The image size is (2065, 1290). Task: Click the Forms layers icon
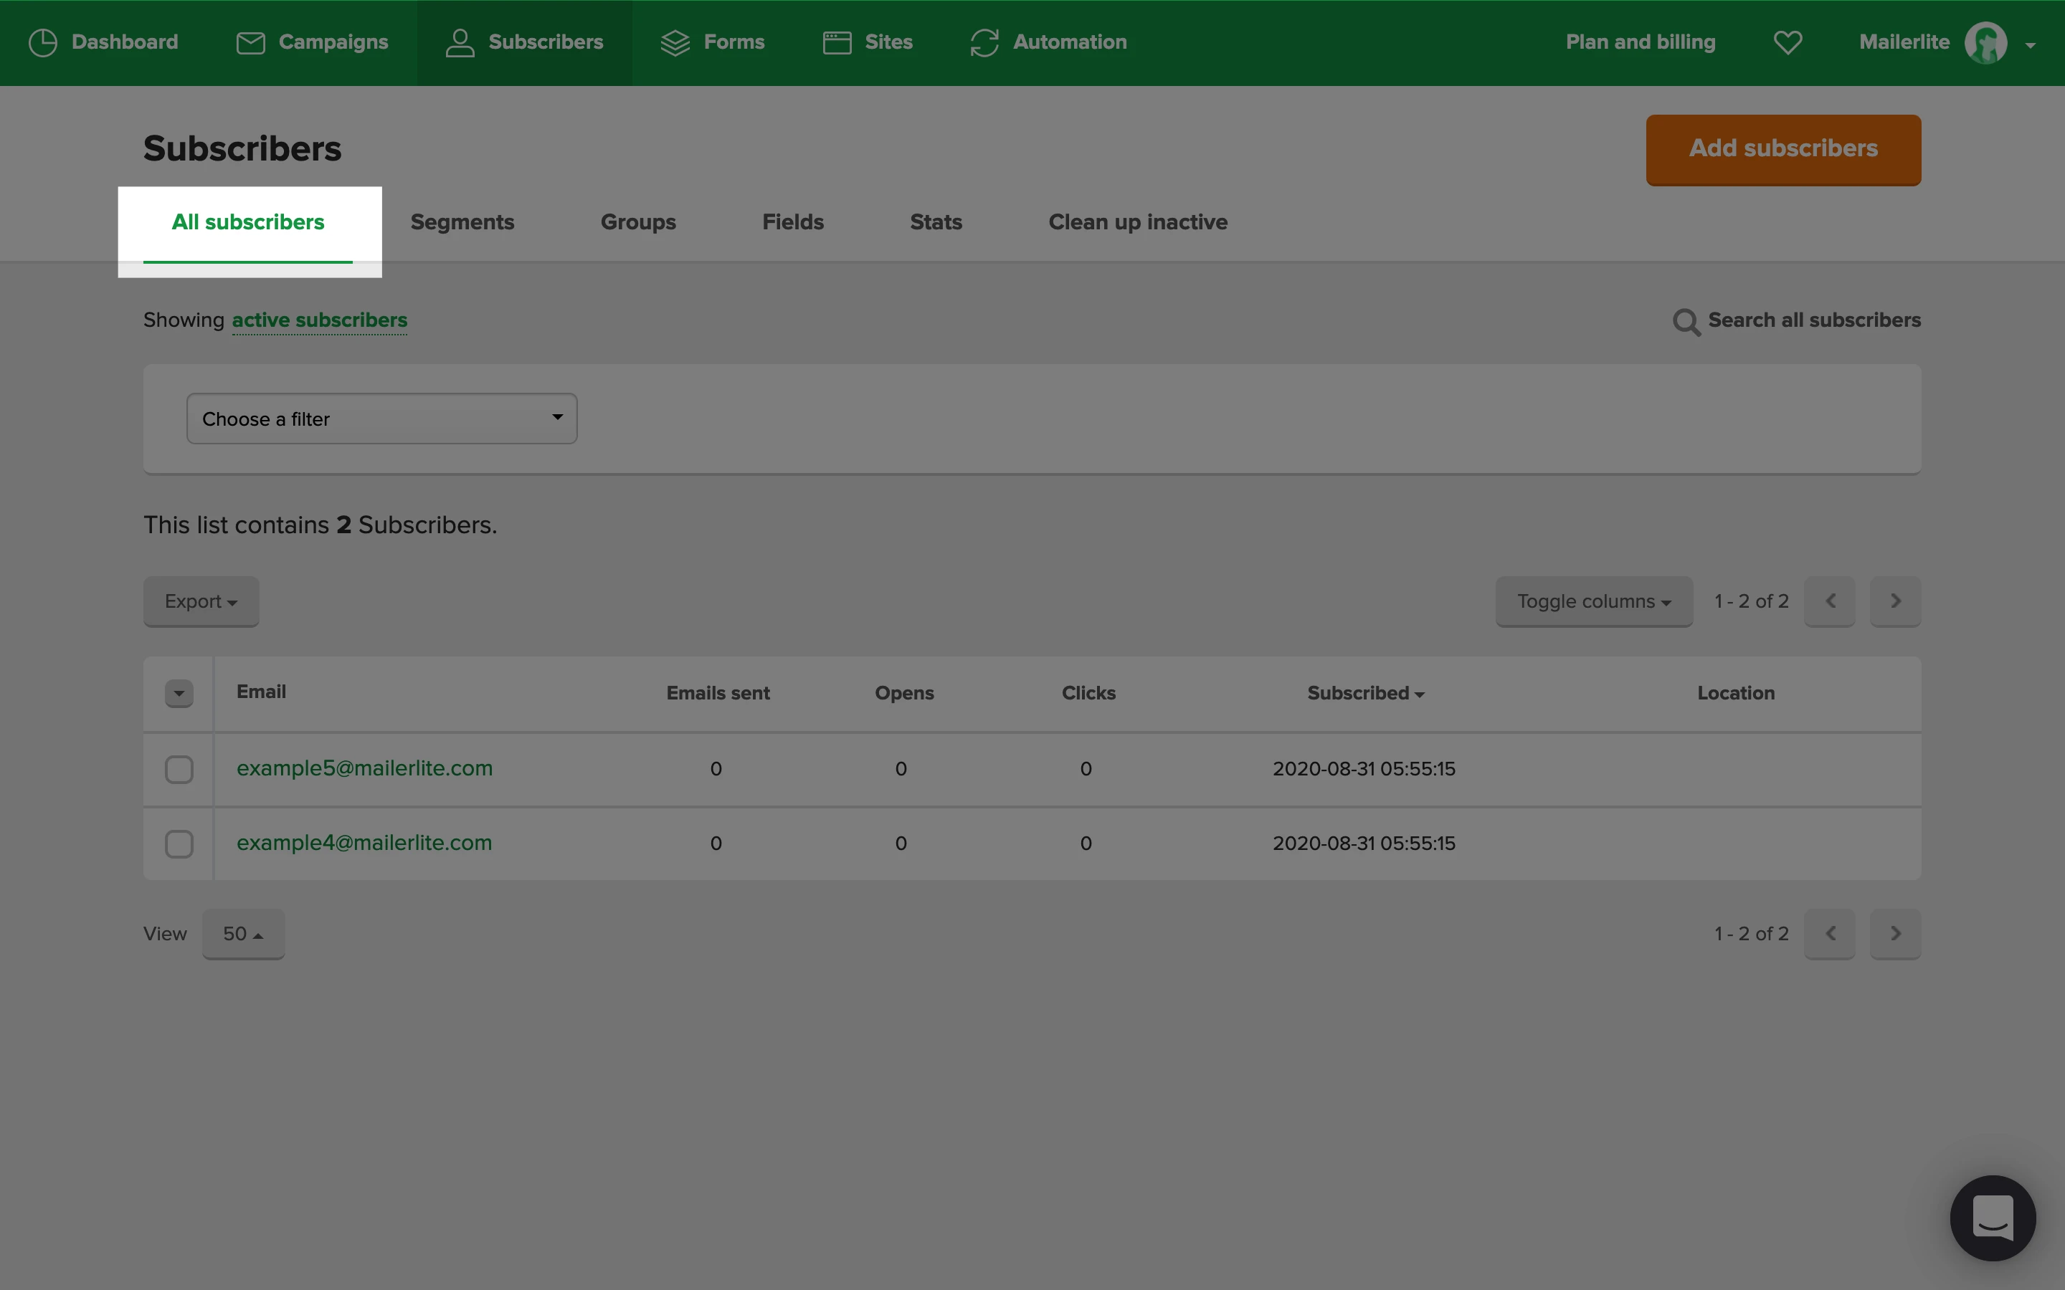click(x=675, y=43)
